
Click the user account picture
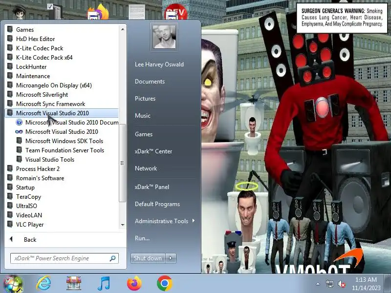(x=164, y=37)
